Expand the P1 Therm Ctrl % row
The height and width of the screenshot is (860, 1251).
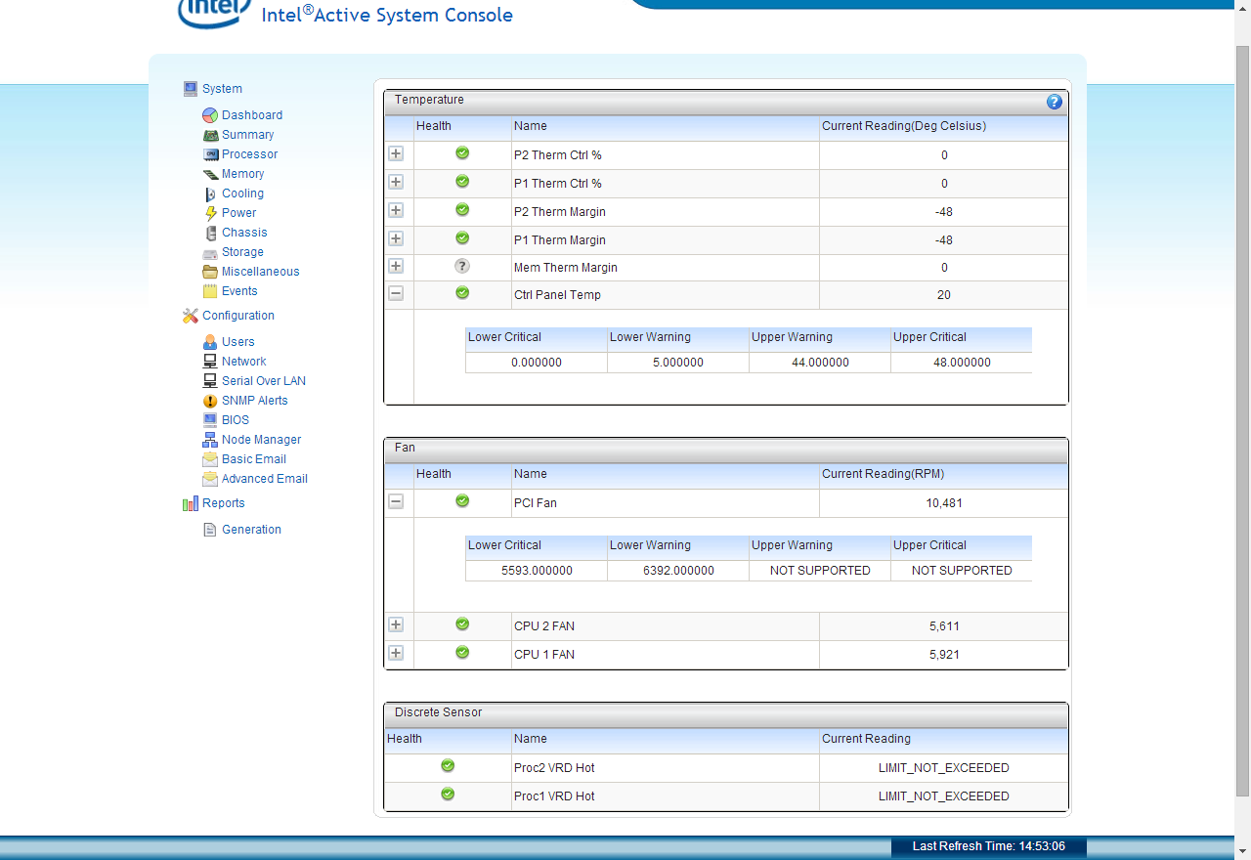[x=396, y=182]
